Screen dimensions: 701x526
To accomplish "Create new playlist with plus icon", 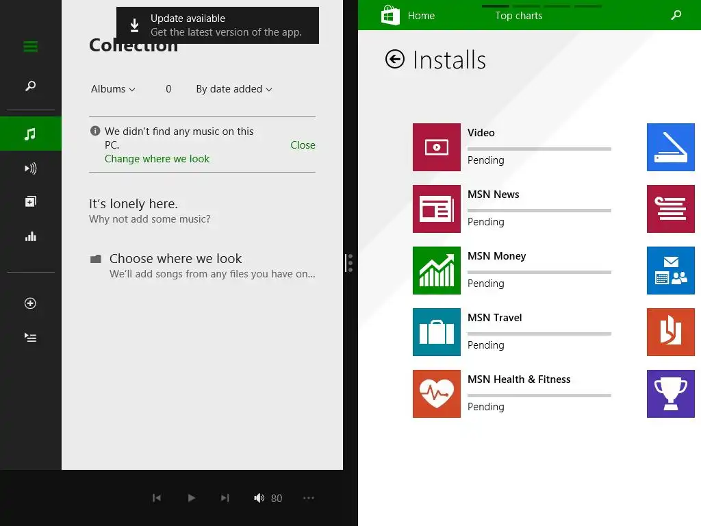I will pos(30,303).
